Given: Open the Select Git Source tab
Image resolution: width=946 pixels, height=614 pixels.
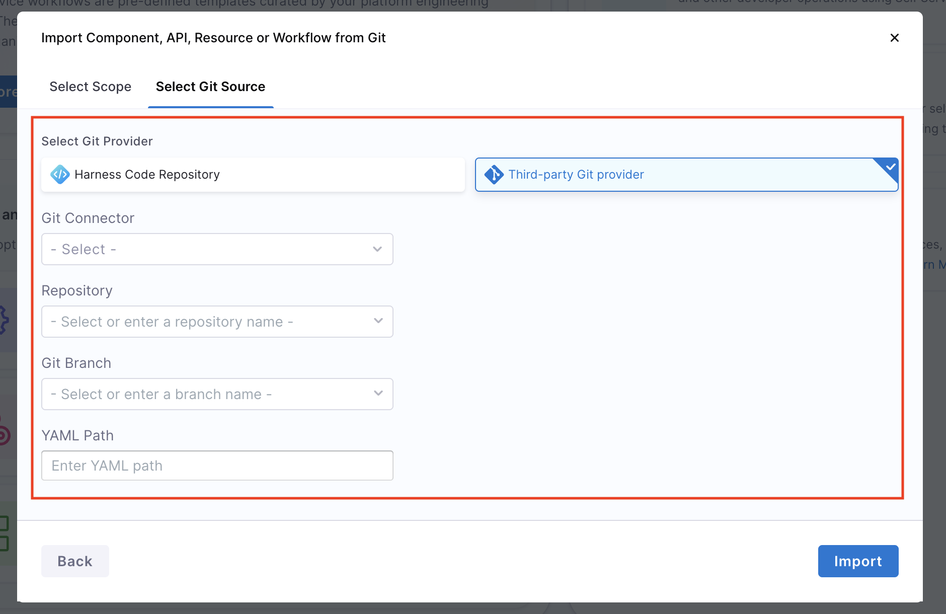Looking at the screenshot, I should [210, 87].
